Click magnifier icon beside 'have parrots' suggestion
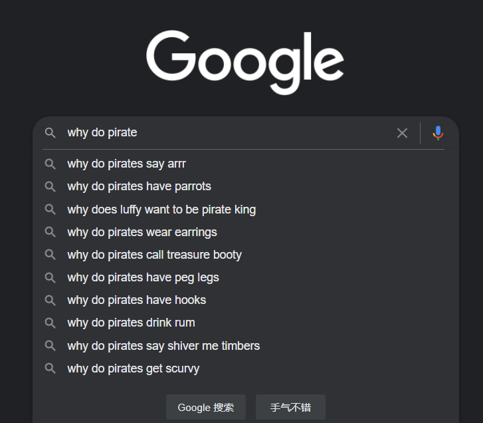This screenshot has height=423, width=483. 50,186
